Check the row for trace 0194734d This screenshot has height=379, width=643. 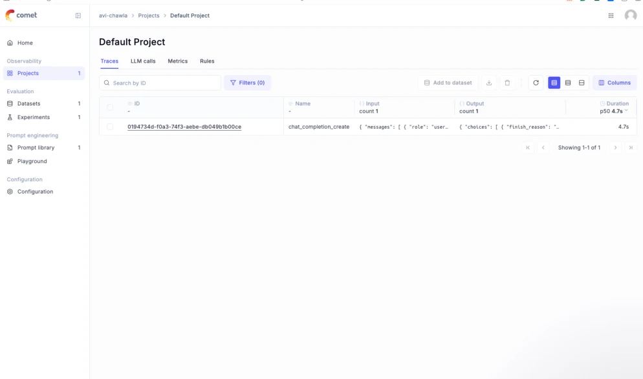coord(110,127)
